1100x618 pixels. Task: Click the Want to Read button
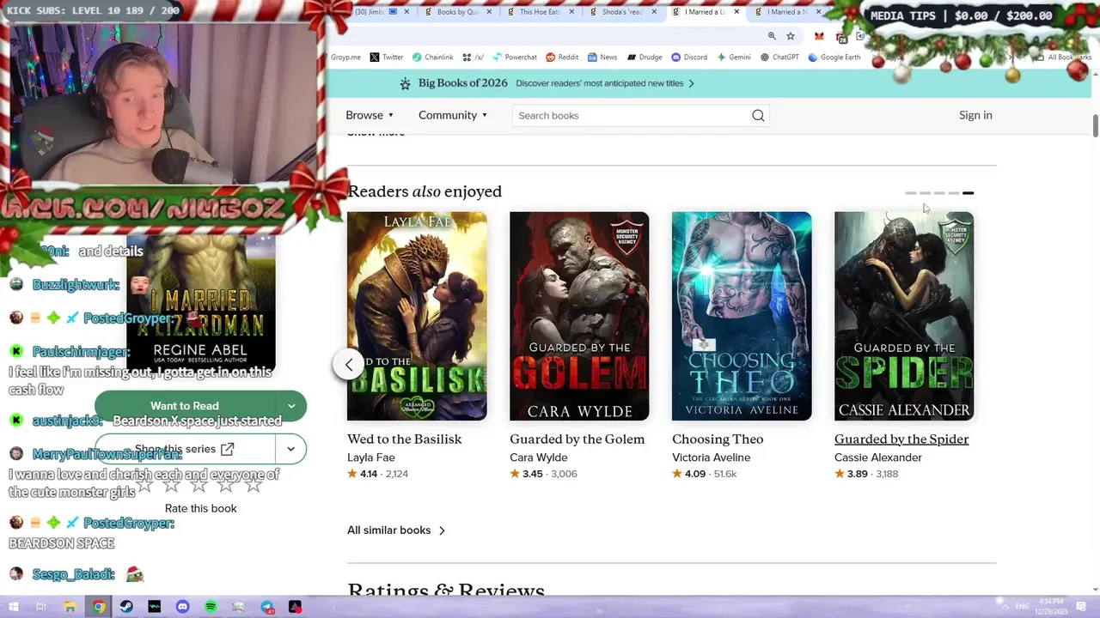tap(185, 406)
